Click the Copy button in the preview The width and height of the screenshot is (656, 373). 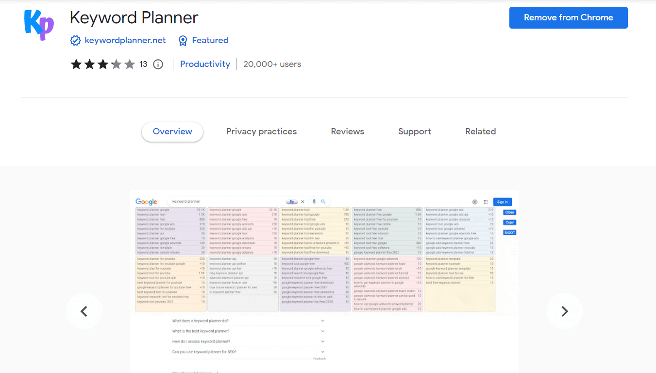coord(509,222)
